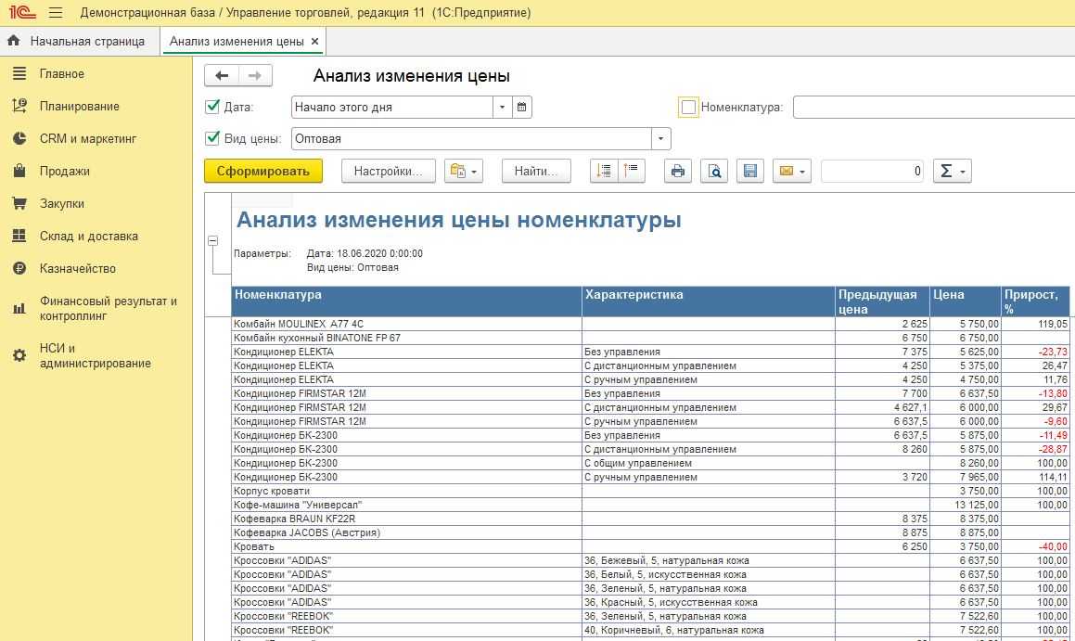Viewport: 1075px width, 641px height.
Task: Click the 13 125,00 price cell
Action: (x=965, y=505)
